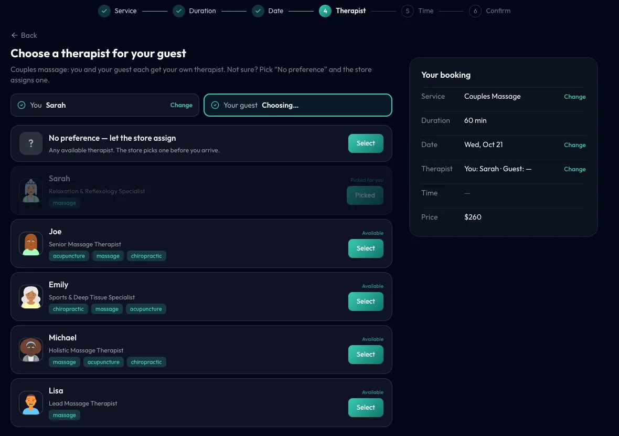Click Emily's avatar image
Screen dimensions: 619x436
(x=31, y=296)
